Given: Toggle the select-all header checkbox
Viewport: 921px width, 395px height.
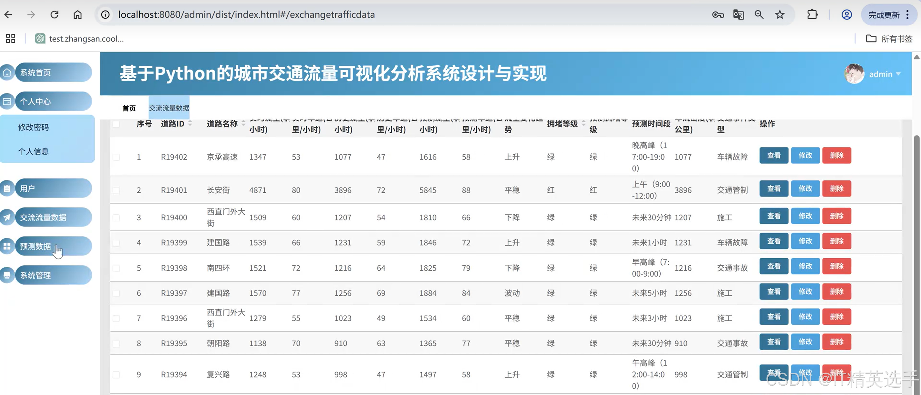Looking at the screenshot, I should coord(116,124).
